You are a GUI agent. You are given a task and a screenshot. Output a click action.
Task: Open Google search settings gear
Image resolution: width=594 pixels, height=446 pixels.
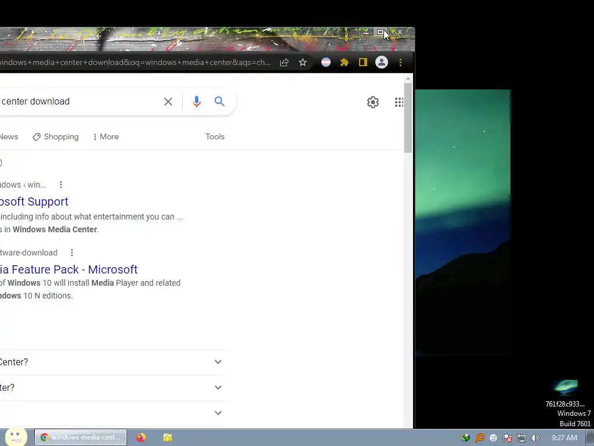pos(373,102)
